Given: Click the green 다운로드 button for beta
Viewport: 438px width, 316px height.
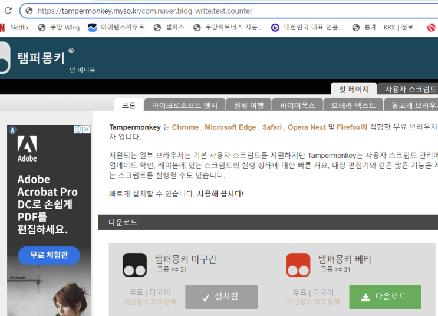Looking at the screenshot, I should [x=385, y=297].
